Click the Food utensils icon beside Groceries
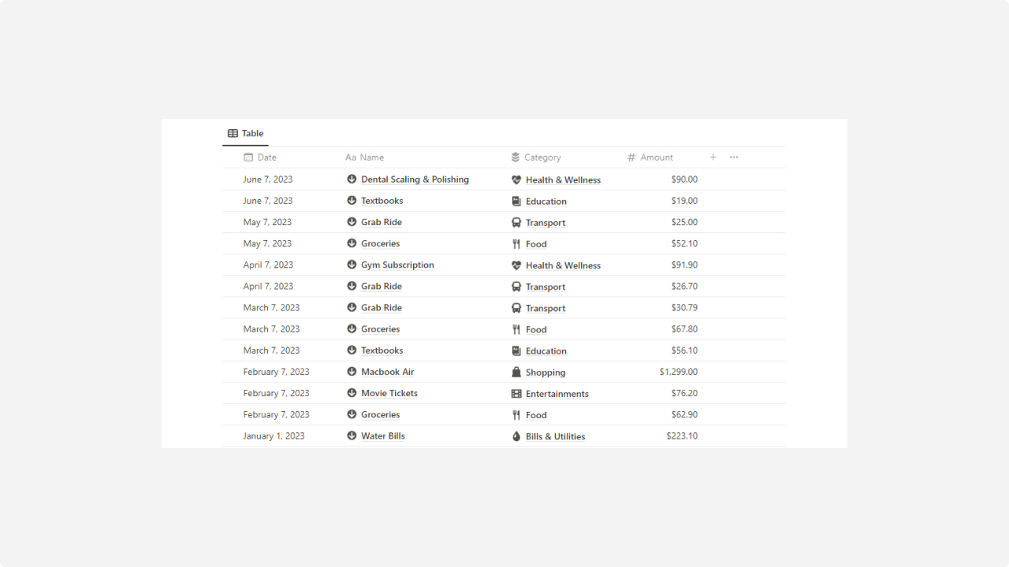Viewport: 1009px width, 567px height. tap(516, 243)
